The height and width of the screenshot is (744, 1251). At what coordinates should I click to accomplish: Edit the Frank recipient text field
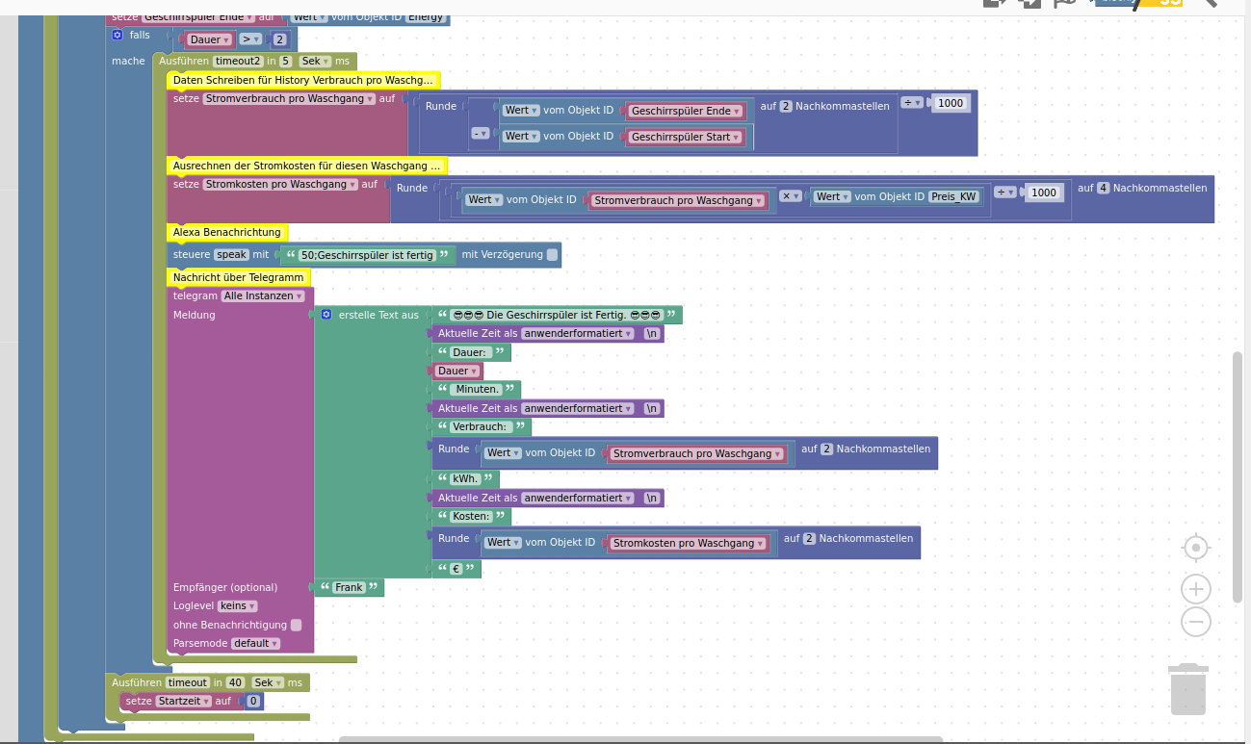349,587
